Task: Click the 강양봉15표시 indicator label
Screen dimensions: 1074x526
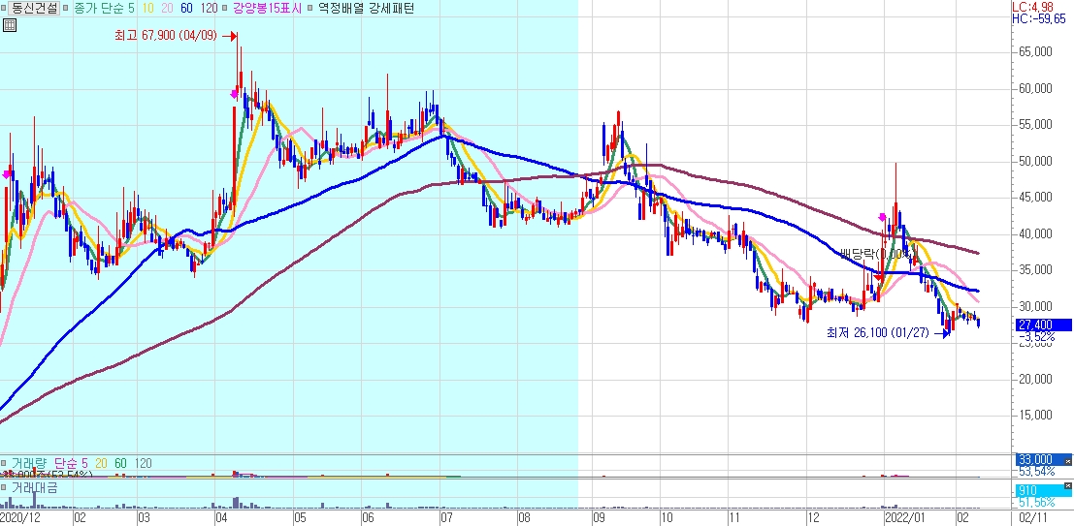Action: pos(267,8)
